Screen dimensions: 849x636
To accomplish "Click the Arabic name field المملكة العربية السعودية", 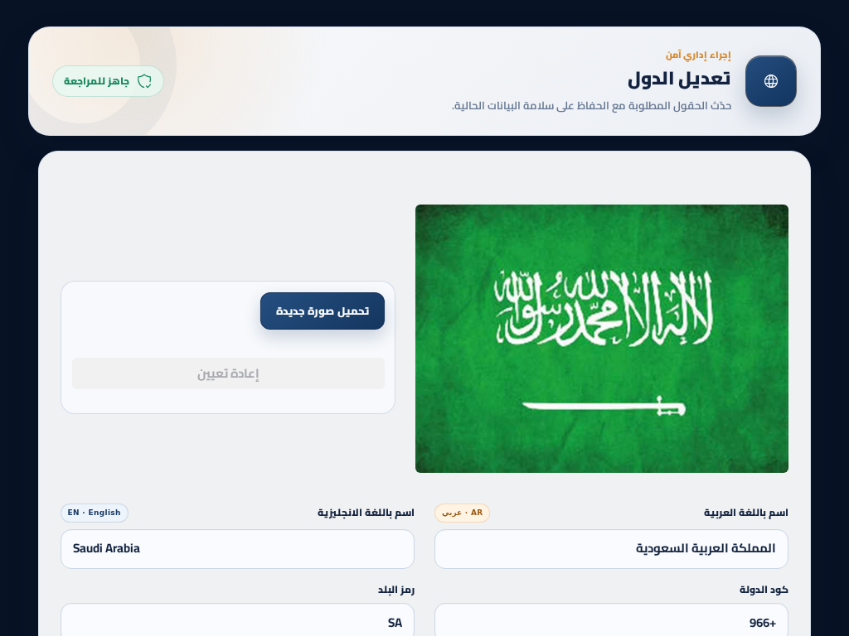I will click(611, 549).
